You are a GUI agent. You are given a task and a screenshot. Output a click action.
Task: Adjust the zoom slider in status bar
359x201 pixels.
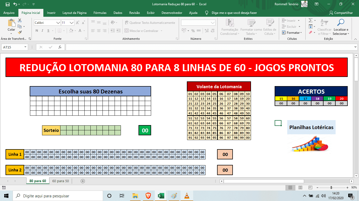pos(331,188)
